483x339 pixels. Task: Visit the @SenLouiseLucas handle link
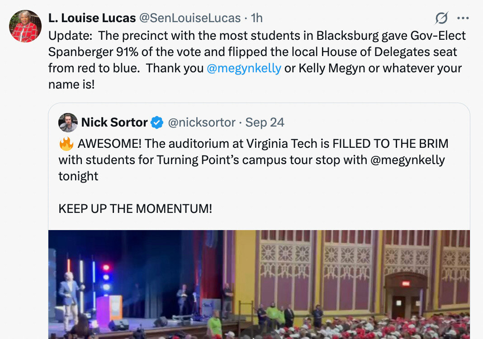[x=190, y=18]
